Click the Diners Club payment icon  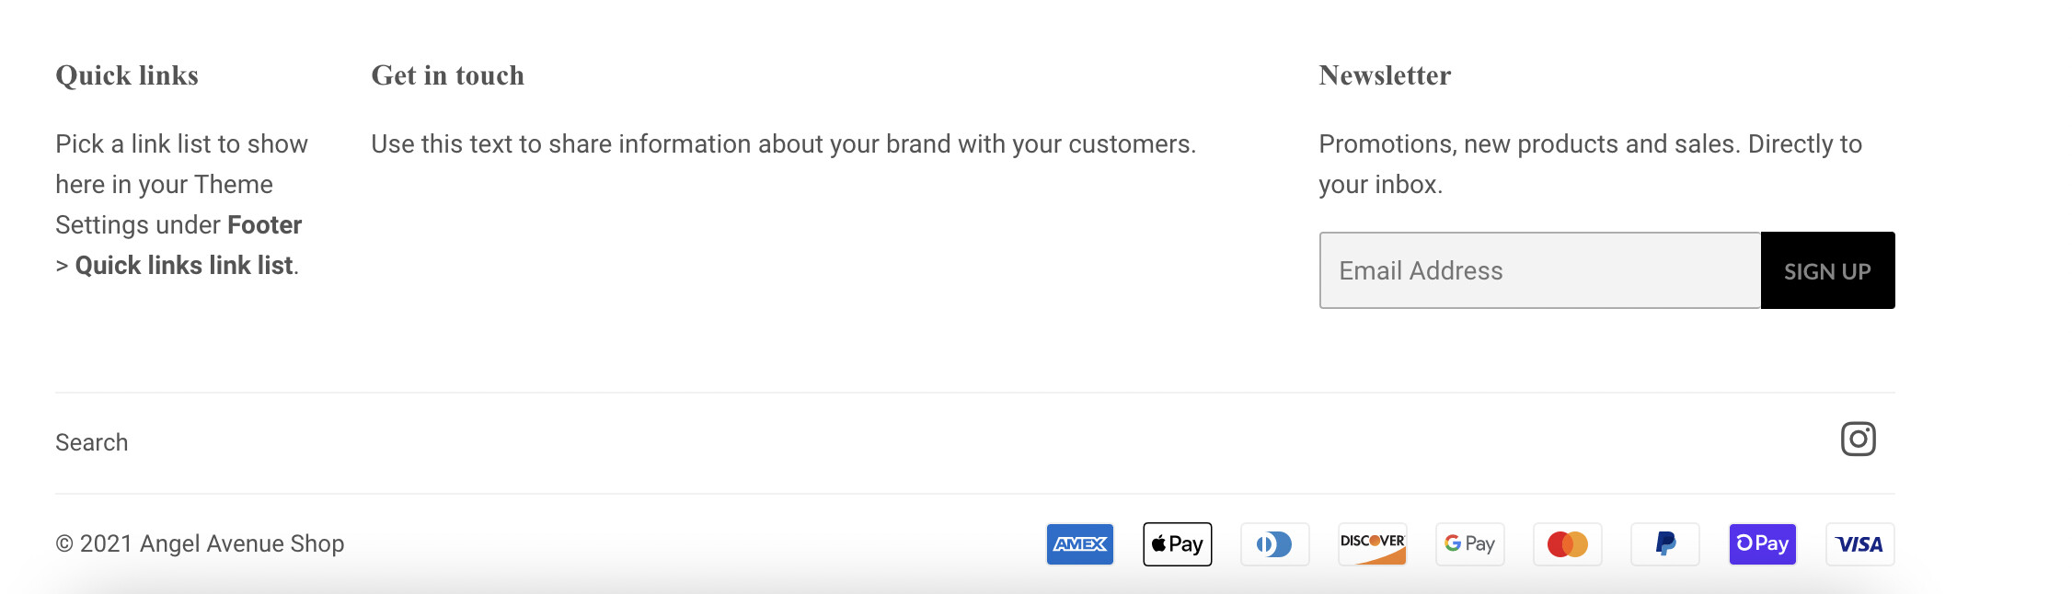(x=1275, y=544)
